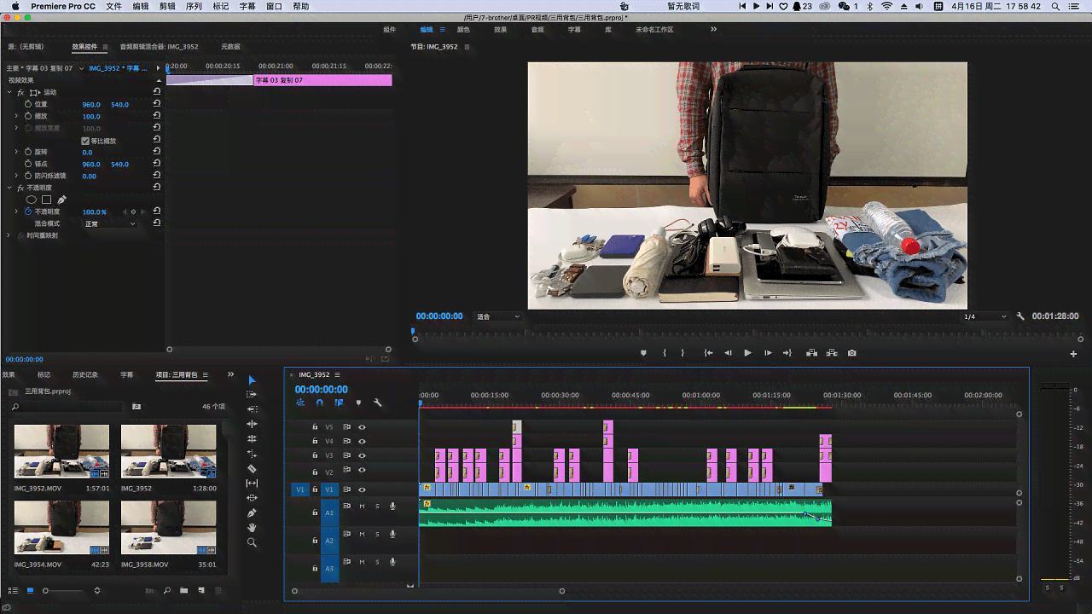This screenshot has height=614, width=1092.
Task: Collapse the opacity effect group
Action: tap(10, 188)
